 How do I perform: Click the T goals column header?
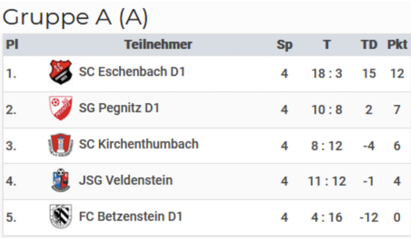(327, 45)
